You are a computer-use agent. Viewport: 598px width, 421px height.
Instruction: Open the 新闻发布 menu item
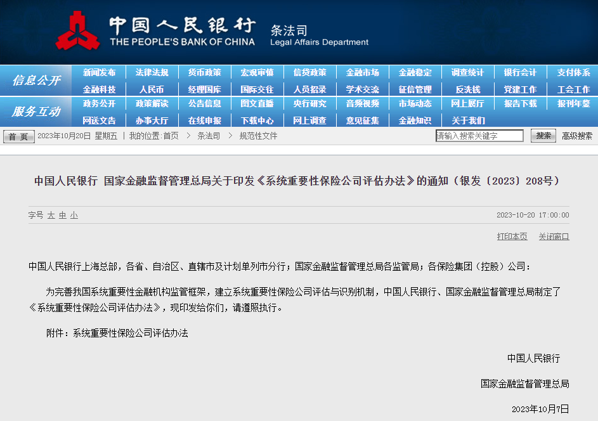100,73
